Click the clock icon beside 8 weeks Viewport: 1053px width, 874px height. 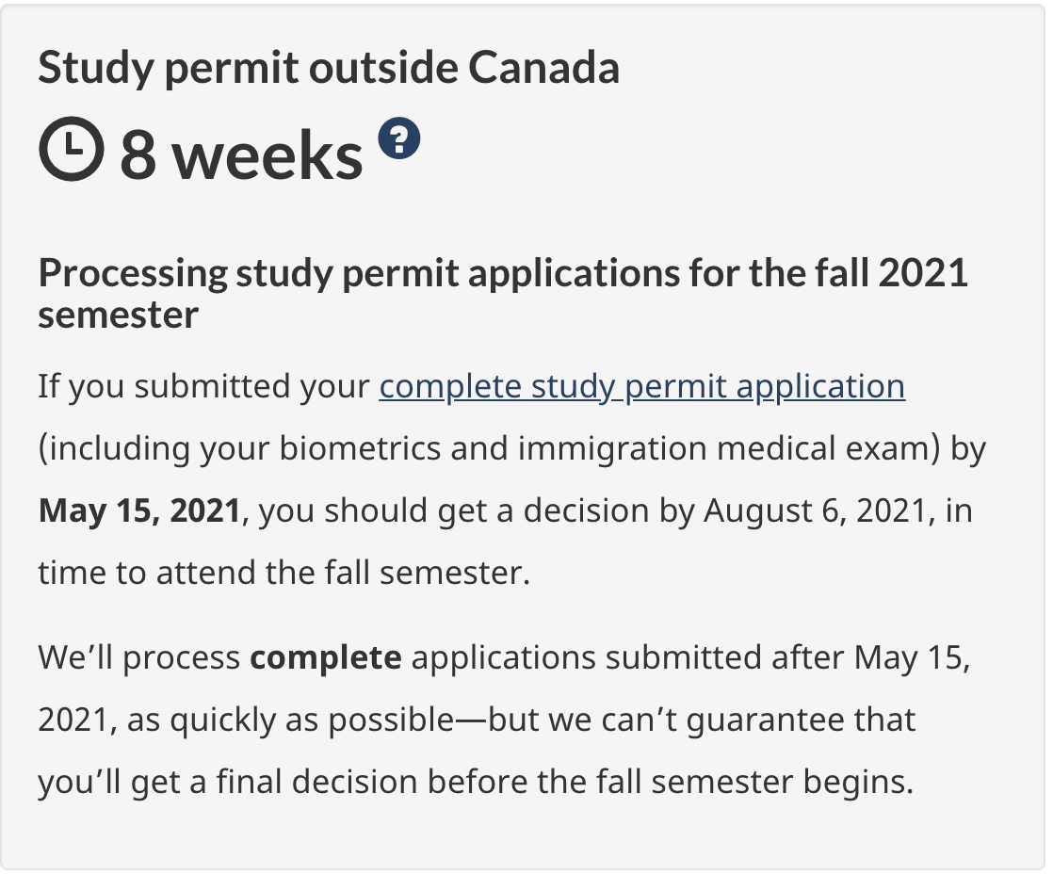pyautogui.click(x=71, y=154)
